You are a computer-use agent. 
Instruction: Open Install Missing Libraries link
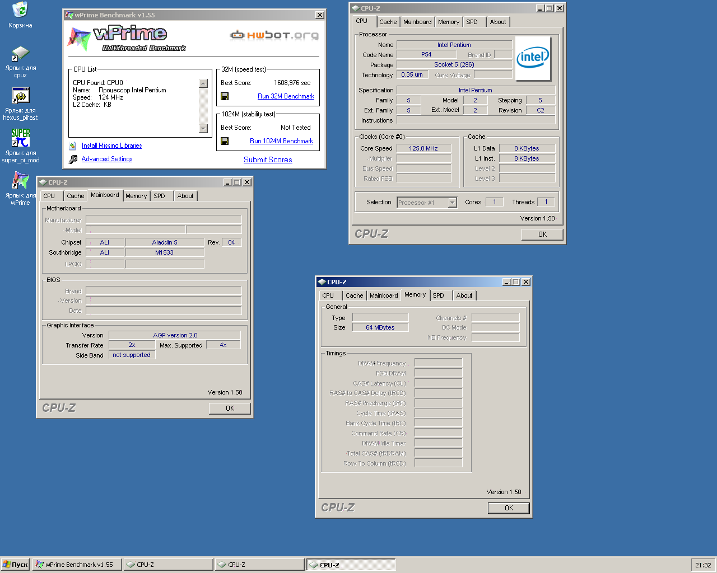(x=111, y=145)
